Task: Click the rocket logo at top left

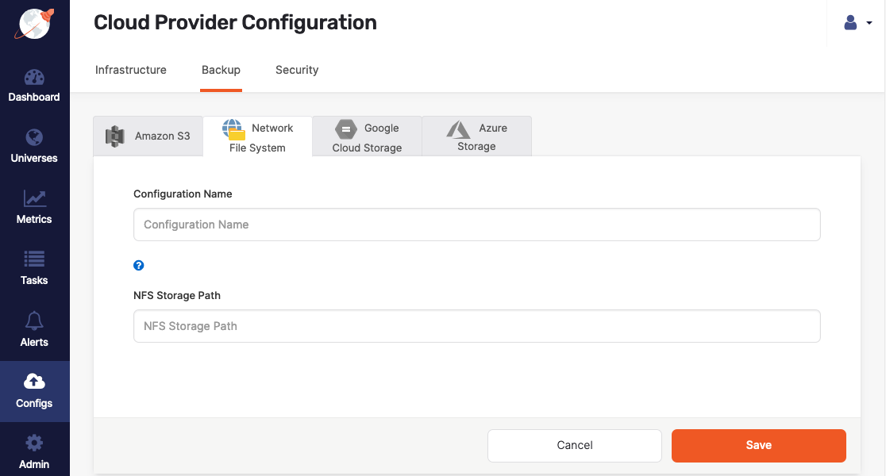Action: (x=33, y=23)
